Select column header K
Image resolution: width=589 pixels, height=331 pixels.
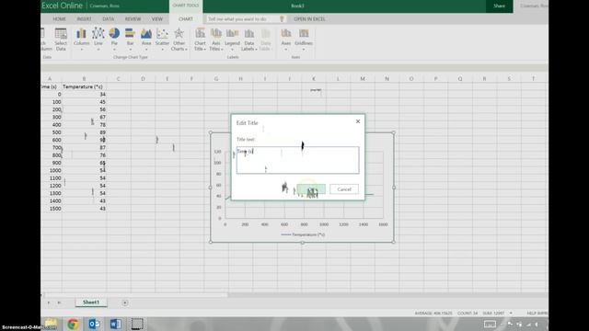[314, 78]
